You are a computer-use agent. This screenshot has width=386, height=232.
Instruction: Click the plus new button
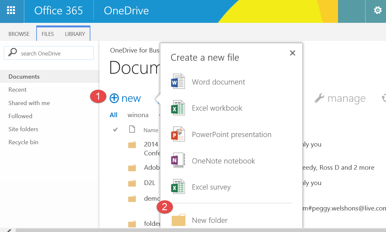(125, 98)
